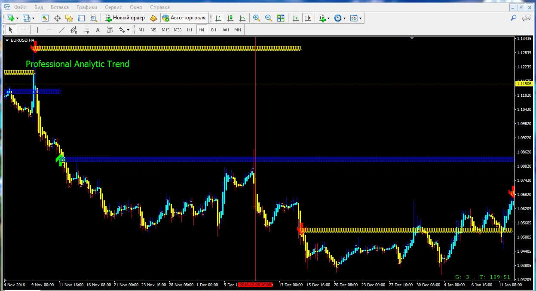Expand the chart templates dropdown

click(360, 18)
